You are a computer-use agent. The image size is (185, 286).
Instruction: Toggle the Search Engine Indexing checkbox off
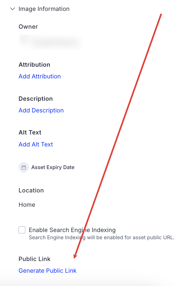click(22, 230)
